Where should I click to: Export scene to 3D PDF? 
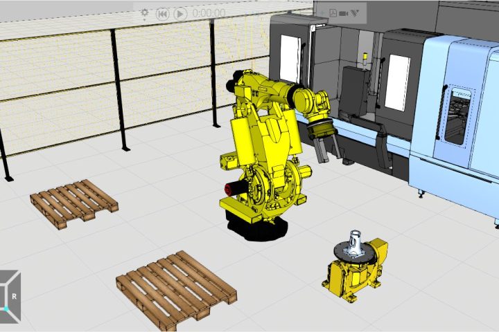tap(333, 13)
